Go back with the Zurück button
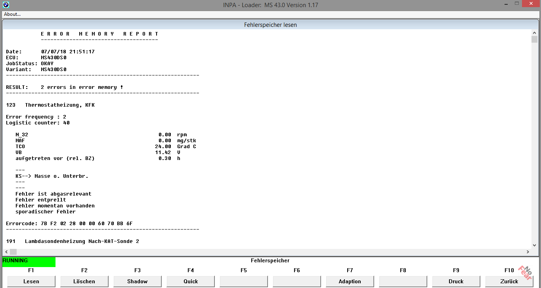The image size is (541, 288). coord(509,281)
